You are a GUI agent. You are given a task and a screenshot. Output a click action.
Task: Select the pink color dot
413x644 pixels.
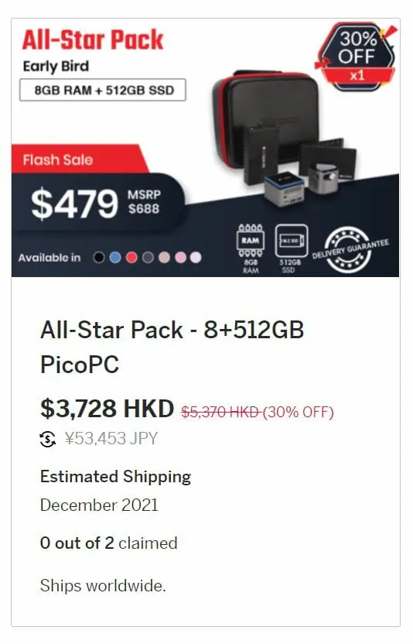coord(181,258)
